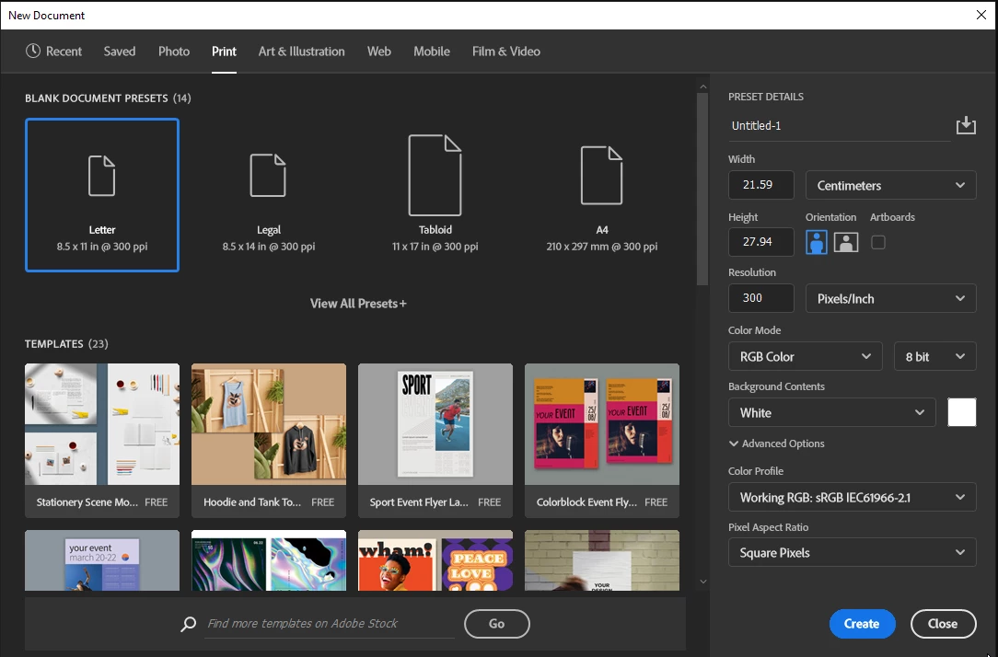Open the Centimeters units dropdown
This screenshot has width=998, height=657.
point(890,185)
